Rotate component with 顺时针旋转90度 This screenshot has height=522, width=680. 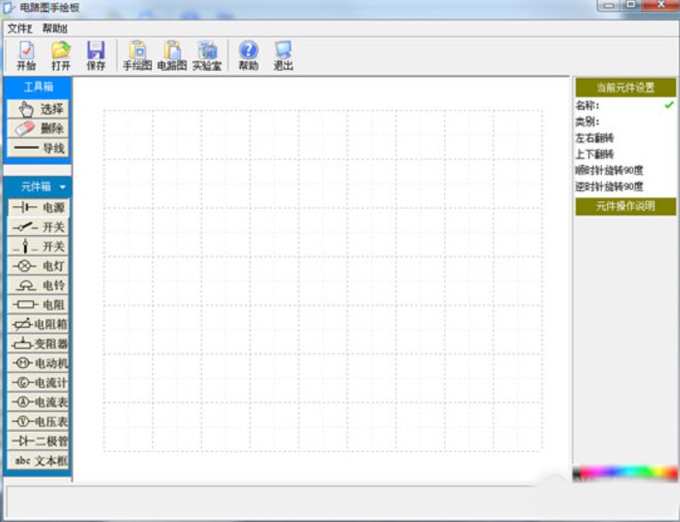pos(609,170)
